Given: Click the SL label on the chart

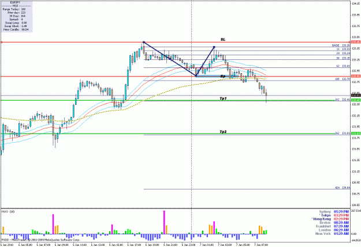Looking at the screenshot, I should tap(223, 40).
